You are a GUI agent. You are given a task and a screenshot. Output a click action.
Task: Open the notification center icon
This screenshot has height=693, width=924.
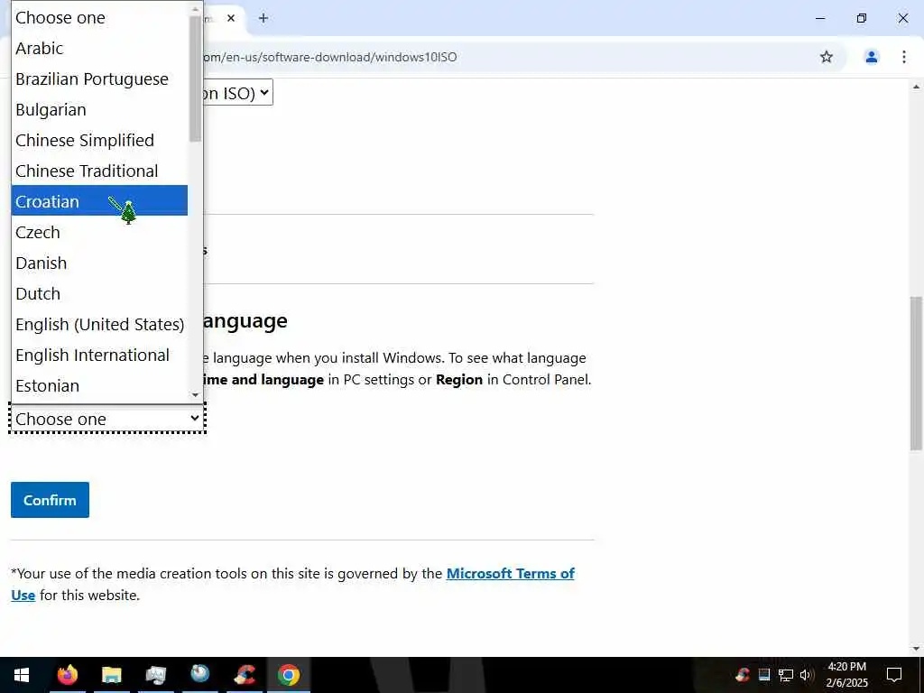894,675
